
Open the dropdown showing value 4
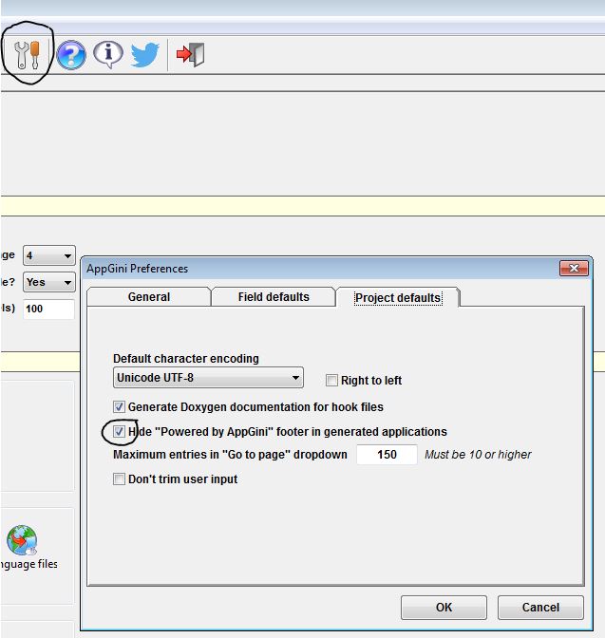click(49, 255)
